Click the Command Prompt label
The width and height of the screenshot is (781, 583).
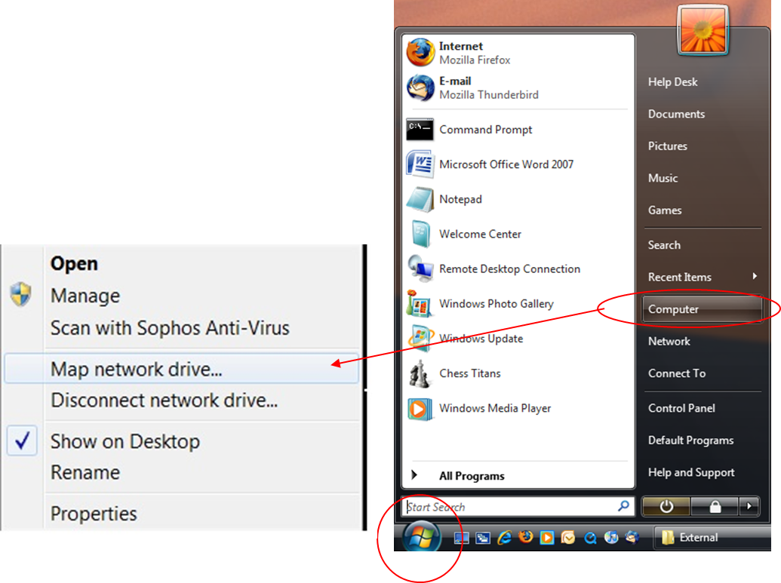click(486, 130)
